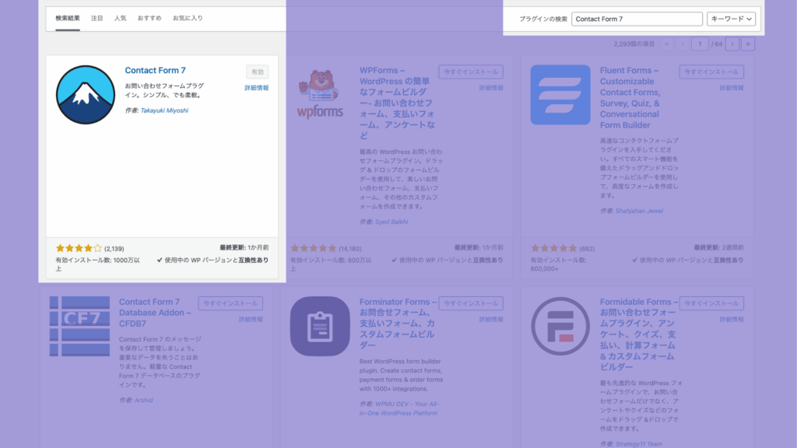Open author Strategy11 Team link
Screen dimensions: 797x448
pos(638,444)
